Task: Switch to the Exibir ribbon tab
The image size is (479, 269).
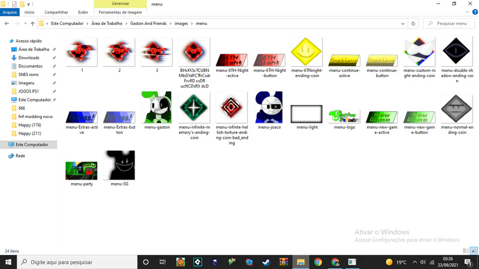Action: [83, 12]
